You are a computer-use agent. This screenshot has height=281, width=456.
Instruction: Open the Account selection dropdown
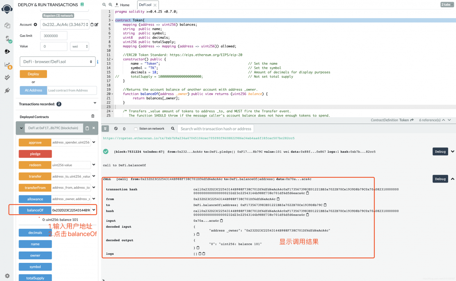(x=64, y=25)
